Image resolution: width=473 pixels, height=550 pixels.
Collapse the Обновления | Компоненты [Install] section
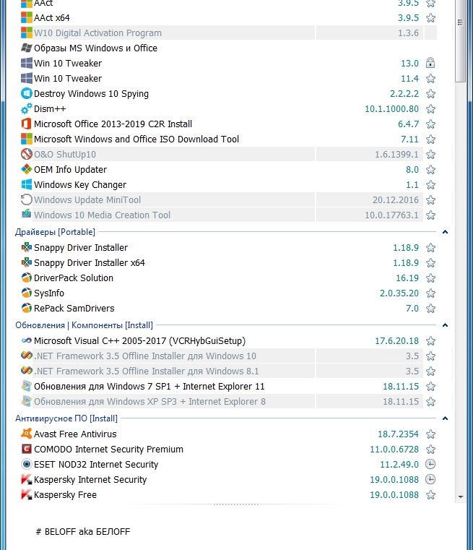click(x=445, y=325)
